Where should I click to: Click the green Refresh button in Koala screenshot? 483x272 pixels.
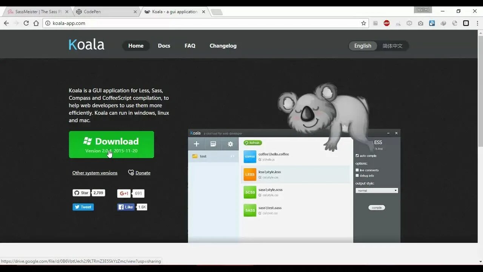coord(252,143)
